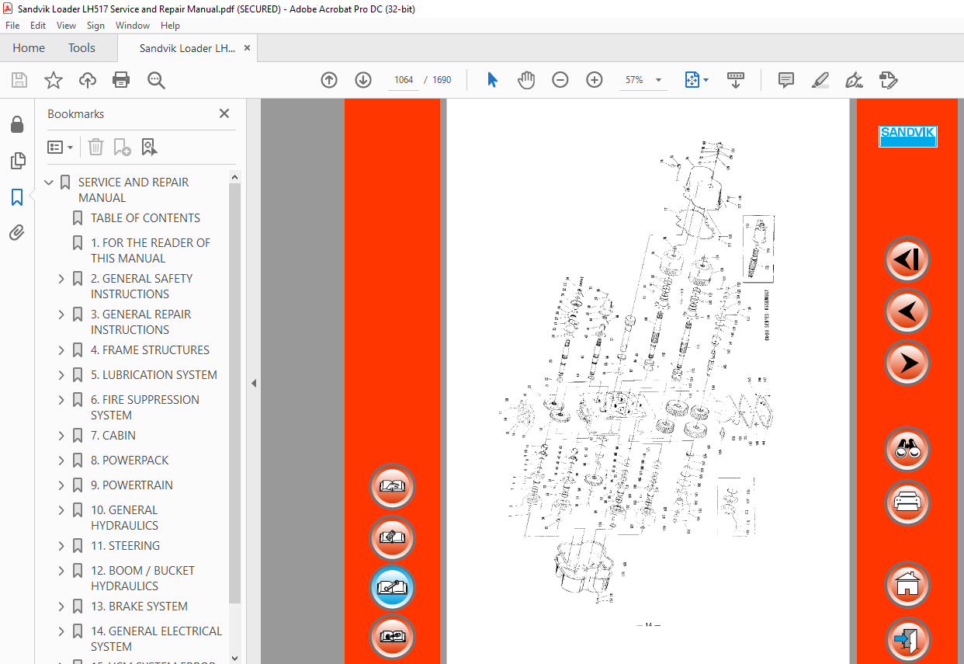Click previous page red arrow button
Image resolution: width=964 pixels, height=664 pixels.
pos(907,311)
